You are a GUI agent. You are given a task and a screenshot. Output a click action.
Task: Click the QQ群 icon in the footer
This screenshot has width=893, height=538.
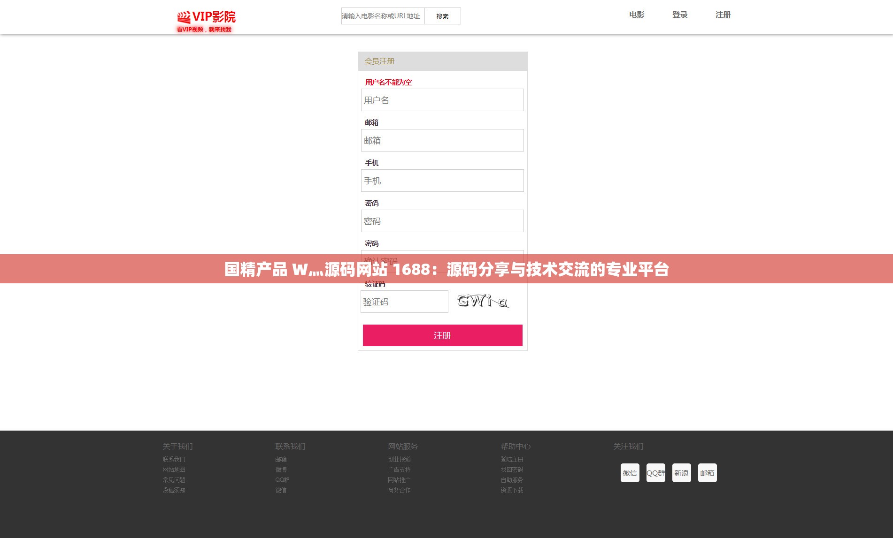655,472
